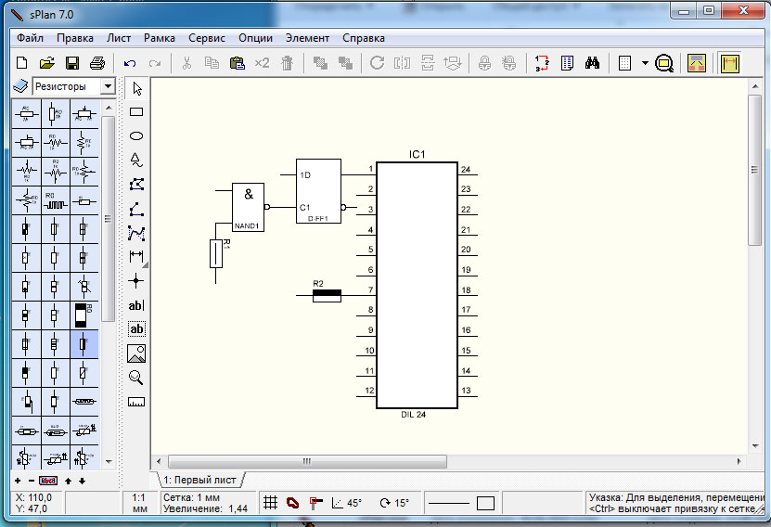Open the Опции menu
Screen dimensions: 771x527
[x=255, y=38]
